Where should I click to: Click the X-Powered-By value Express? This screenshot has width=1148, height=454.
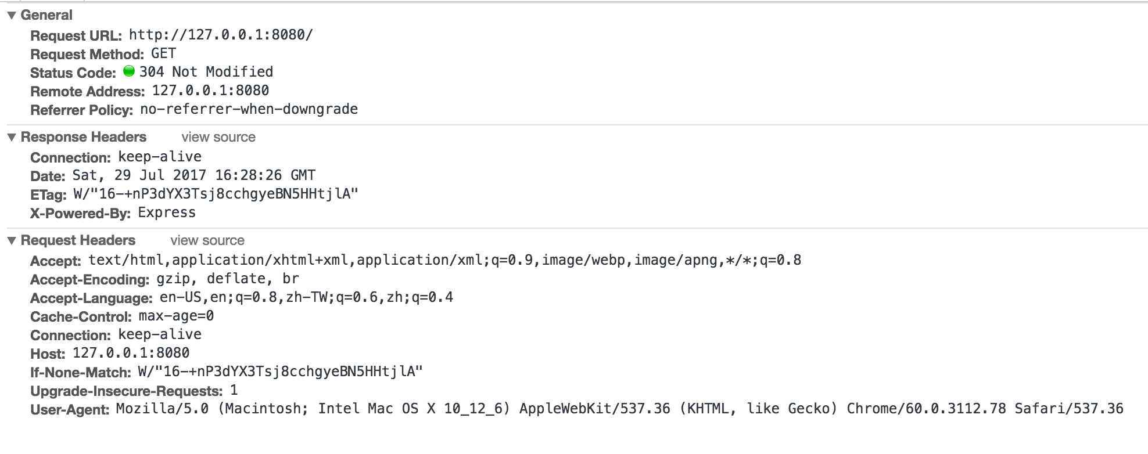(x=167, y=212)
